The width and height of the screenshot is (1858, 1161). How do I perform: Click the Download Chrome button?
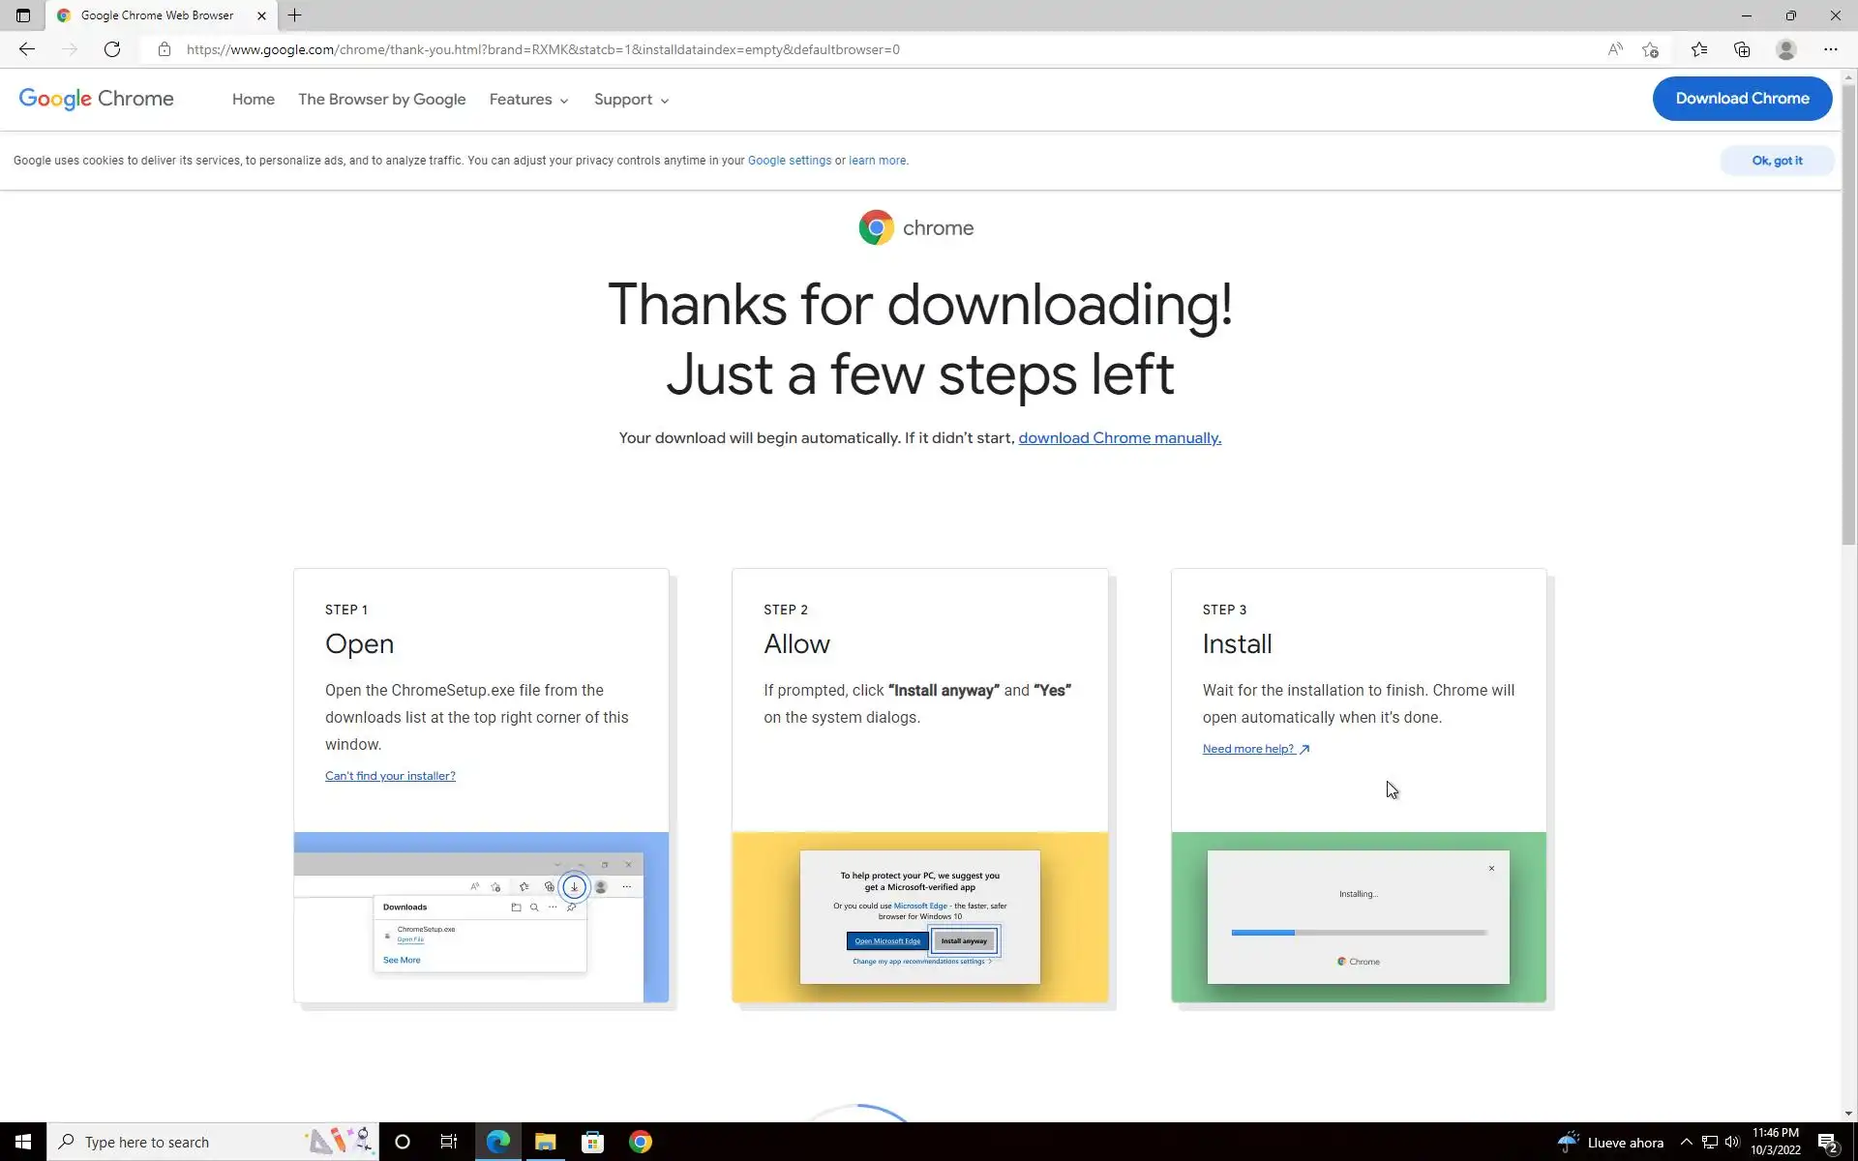[1742, 99]
